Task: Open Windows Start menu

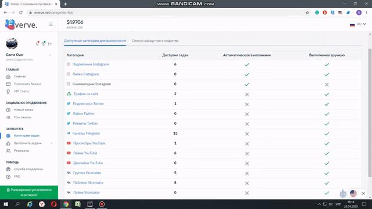Action: 6,204
